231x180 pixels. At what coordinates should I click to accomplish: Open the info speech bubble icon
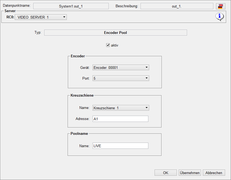pos(219,17)
